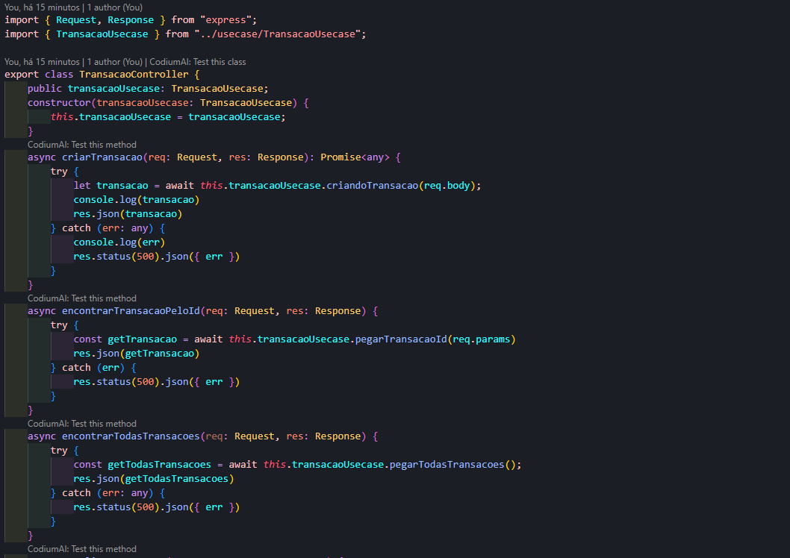Click req.body argument
790x558 pixels.
click(447, 186)
